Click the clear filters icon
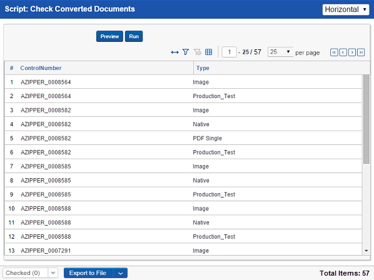Screen dimensions: 374x280 tap(198, 52)
